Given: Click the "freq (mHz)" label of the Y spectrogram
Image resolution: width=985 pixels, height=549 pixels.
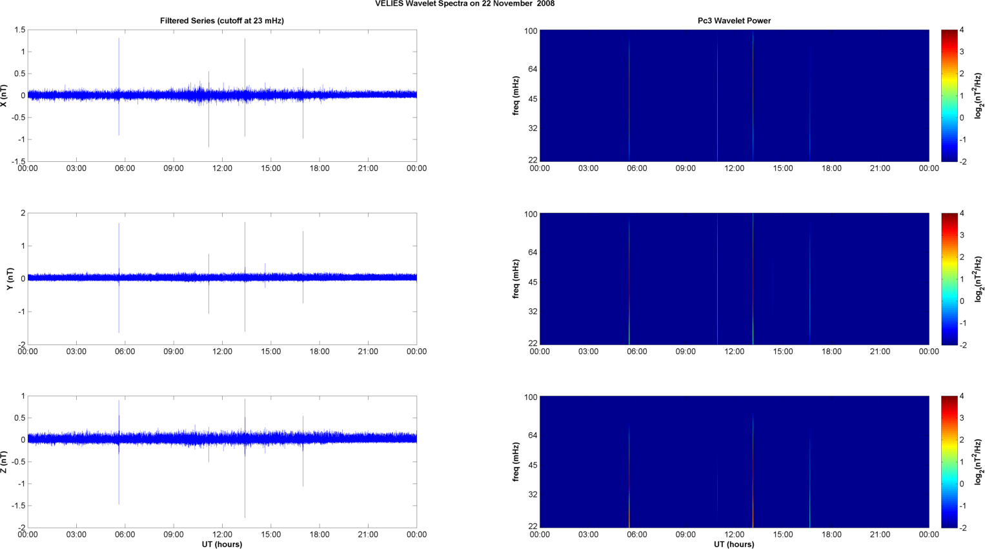Looking at the screenshot, I should point(516,279).
